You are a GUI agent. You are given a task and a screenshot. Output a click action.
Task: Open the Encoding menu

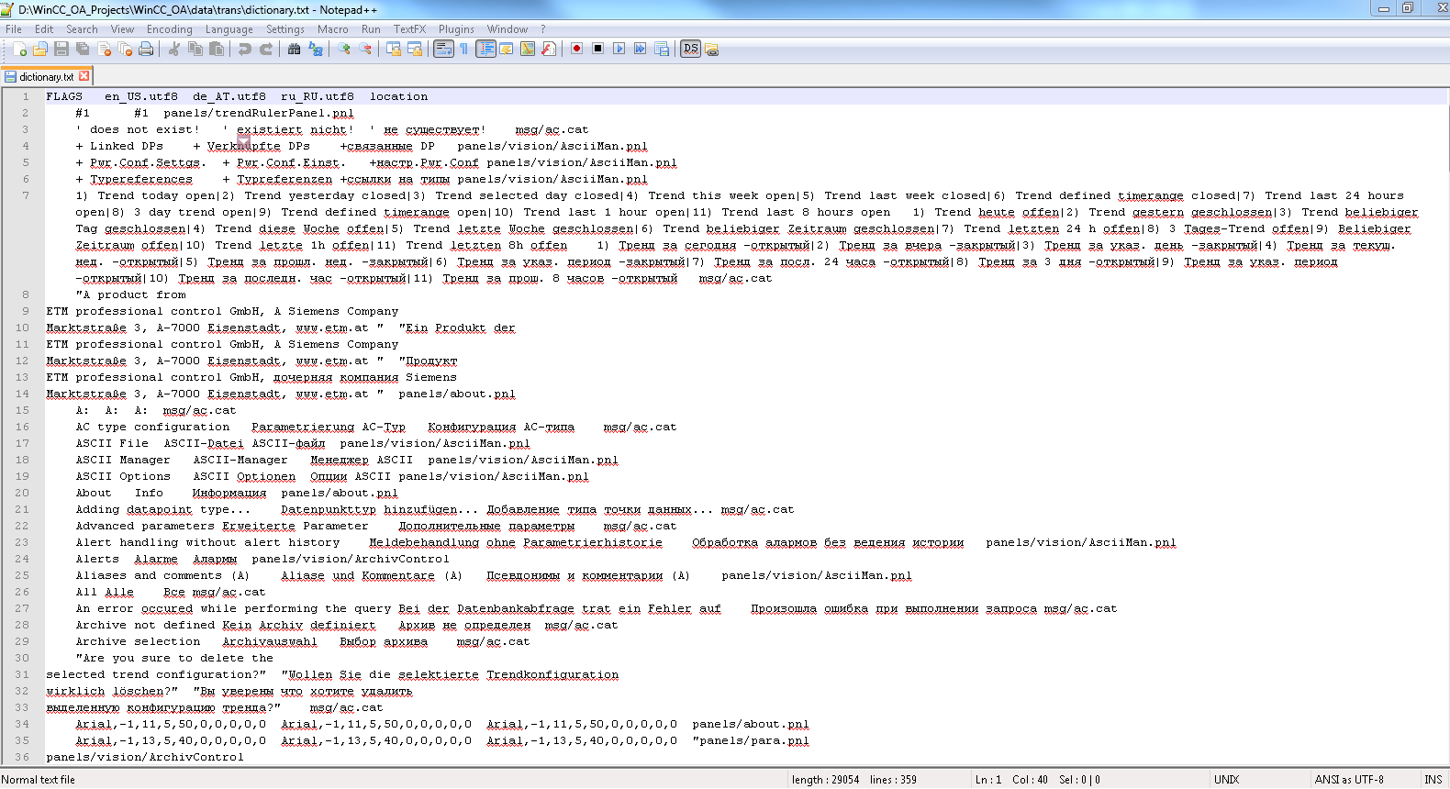170,29
